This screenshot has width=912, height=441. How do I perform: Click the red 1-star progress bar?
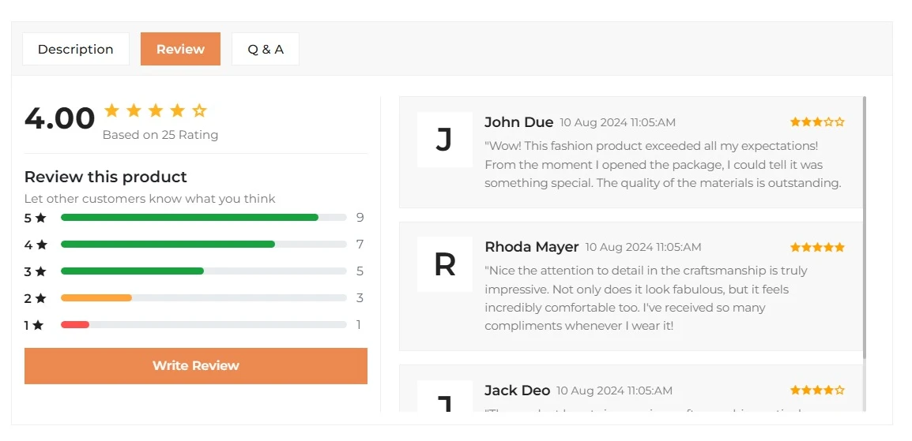click(x=75, y=325)
